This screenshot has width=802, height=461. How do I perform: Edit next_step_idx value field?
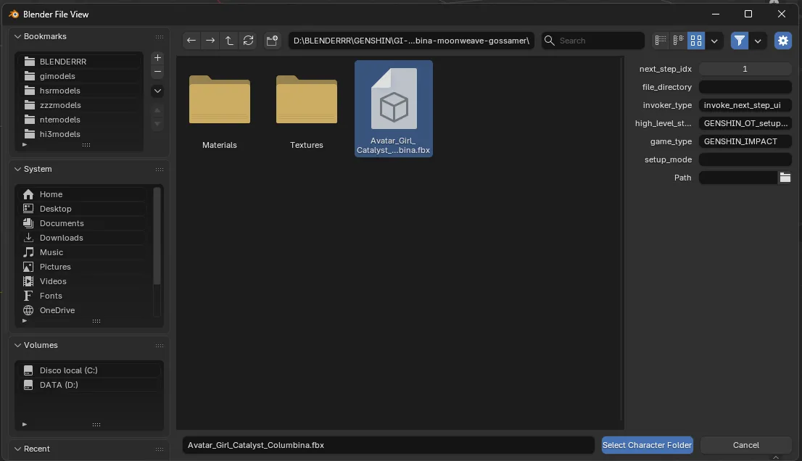745,69
